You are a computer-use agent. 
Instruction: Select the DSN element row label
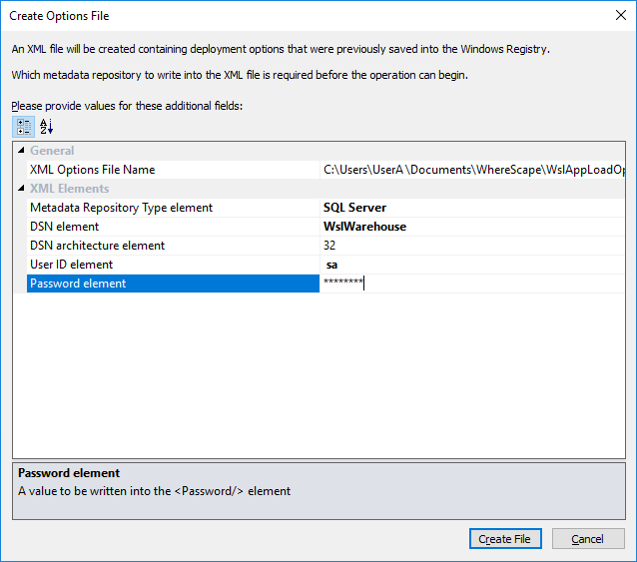click(71, 227)
